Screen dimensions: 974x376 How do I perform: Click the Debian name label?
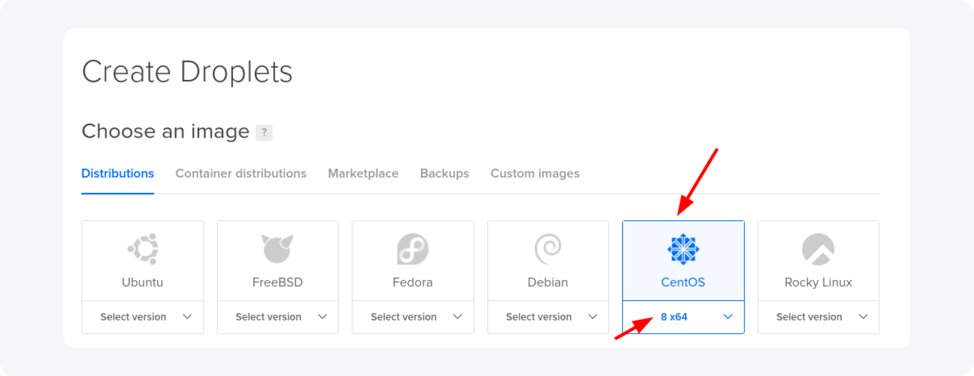(548, 282)
